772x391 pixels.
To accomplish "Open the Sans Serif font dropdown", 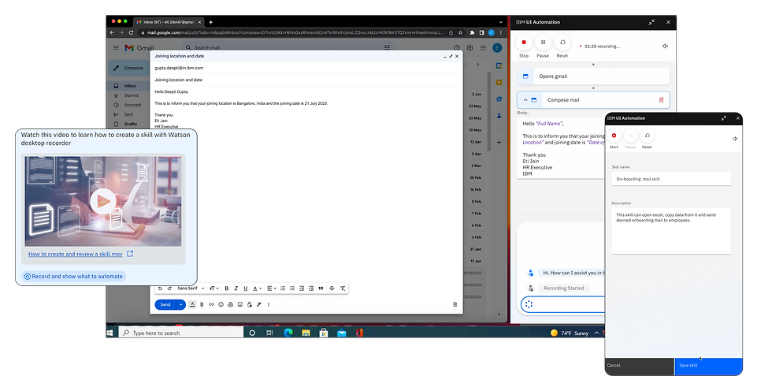I will [x=191, y=289].
